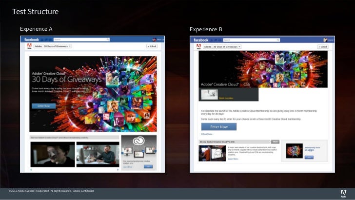Click the Learn More link in Experience B
355x200 pixels.
[x=233, y=159]
